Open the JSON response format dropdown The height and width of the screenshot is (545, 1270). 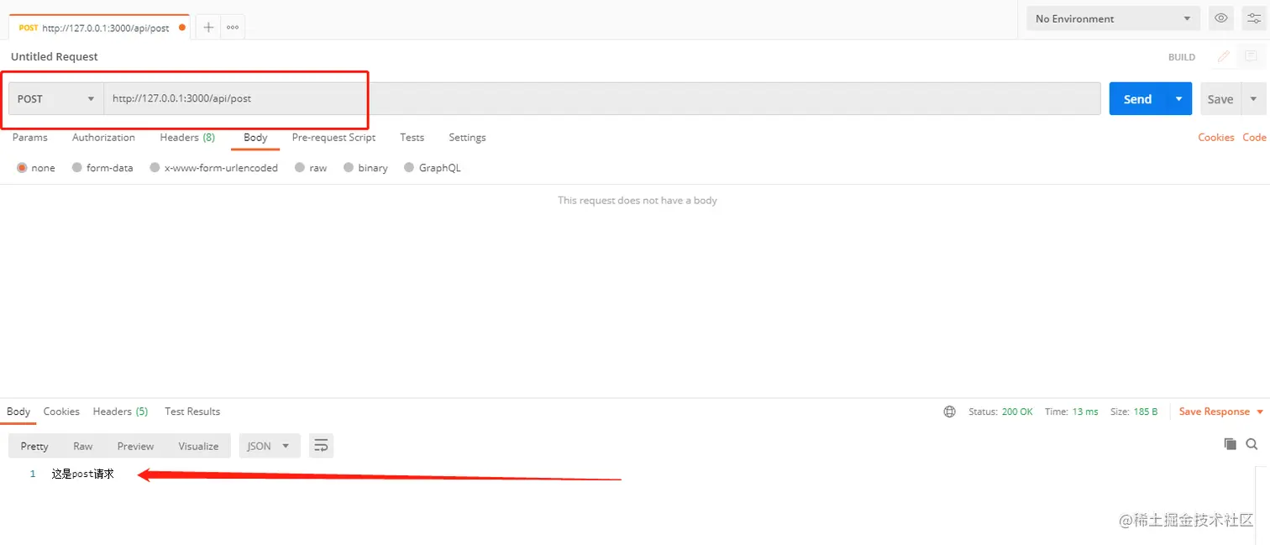pyautogui.click(x=269, y=446)
